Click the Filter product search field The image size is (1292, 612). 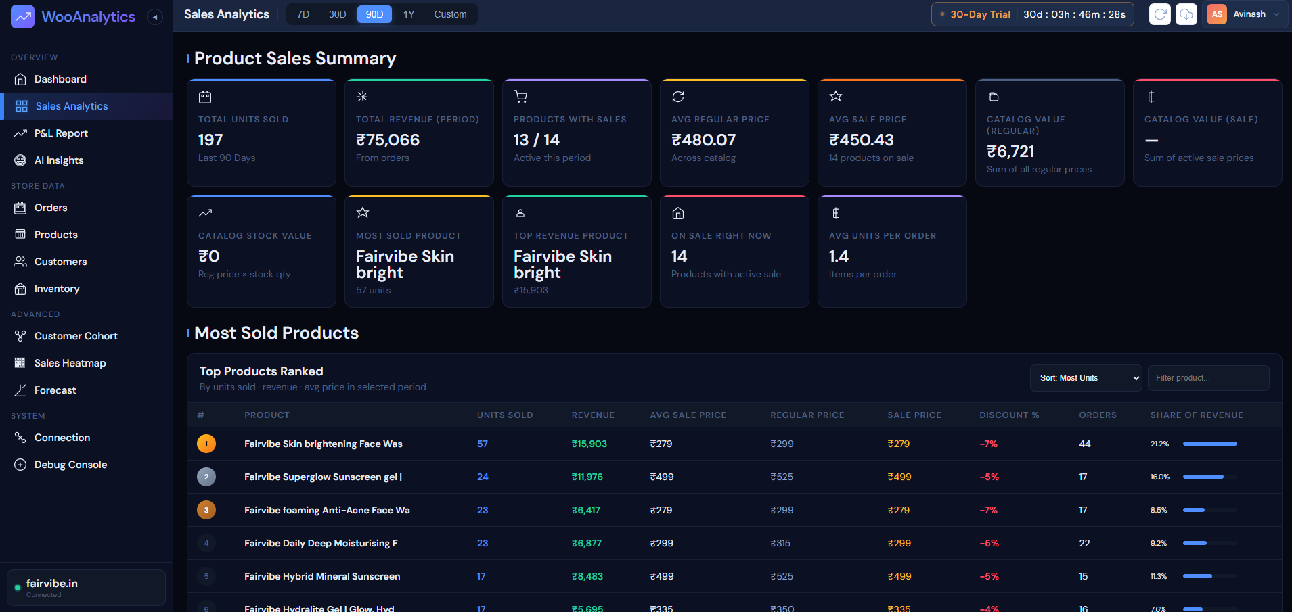(1208, 378)
